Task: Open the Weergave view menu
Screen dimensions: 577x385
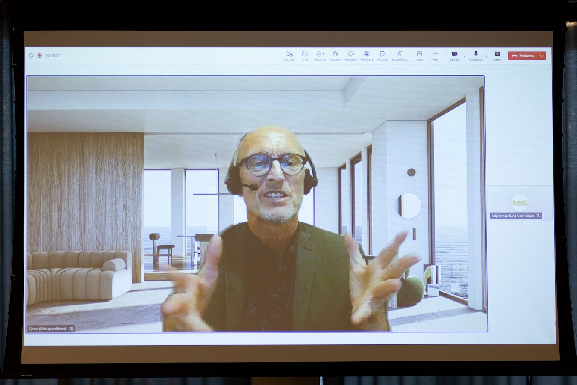Action: pyautogui.click(x=366, y=55)
